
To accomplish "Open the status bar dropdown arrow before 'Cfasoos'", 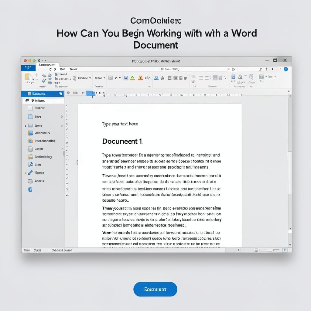I will (x=48, y=250).
